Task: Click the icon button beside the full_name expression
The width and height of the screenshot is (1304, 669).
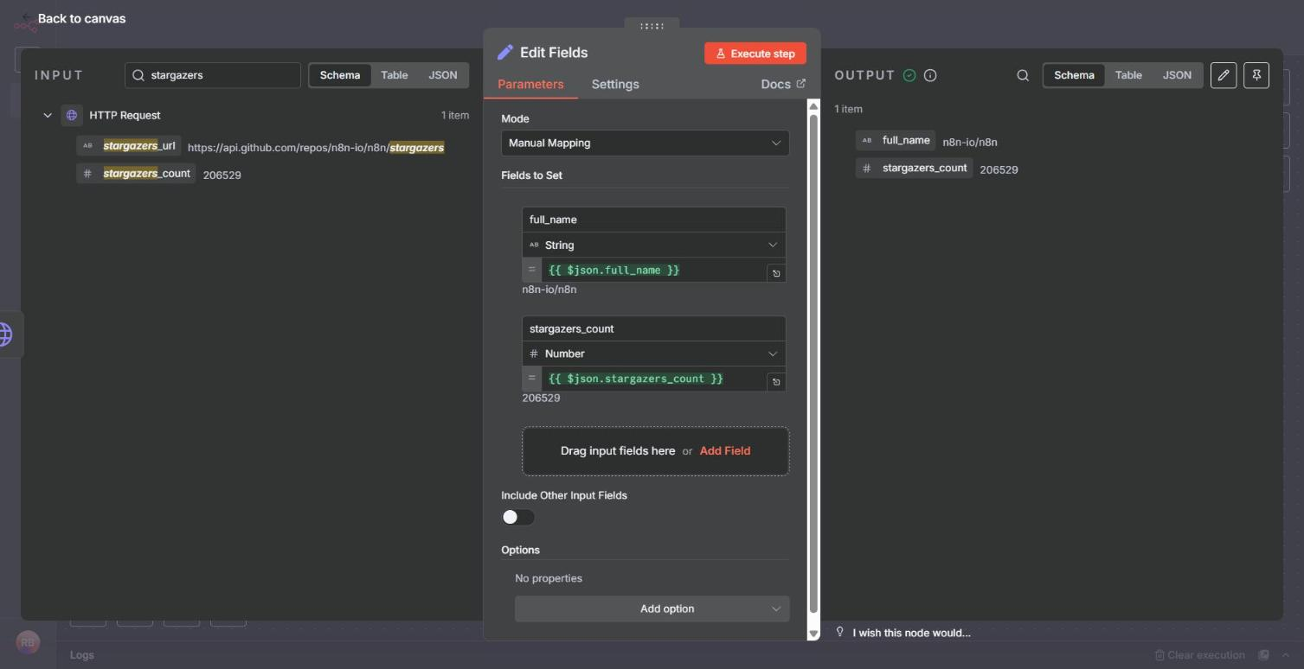Action: 776,273
